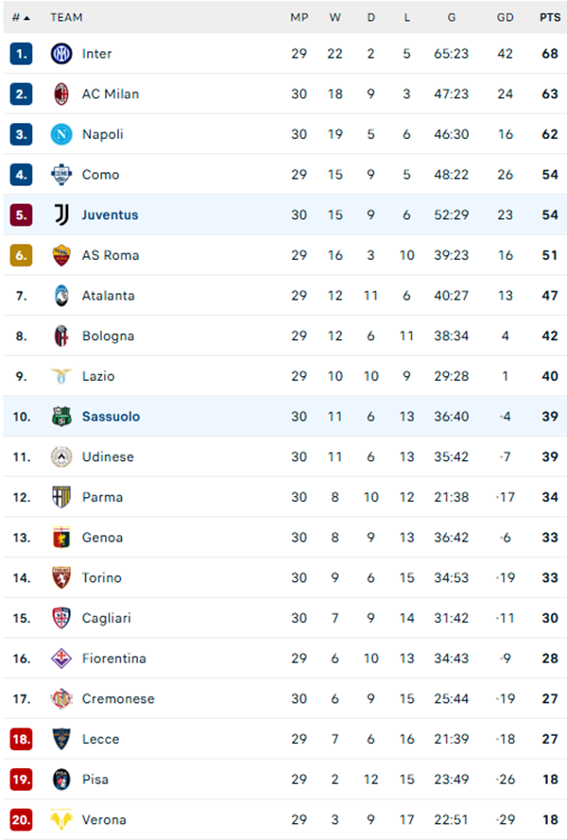Click the Verona club badge
The width and height of the screenshot is (567, 840).
point(60,819)
